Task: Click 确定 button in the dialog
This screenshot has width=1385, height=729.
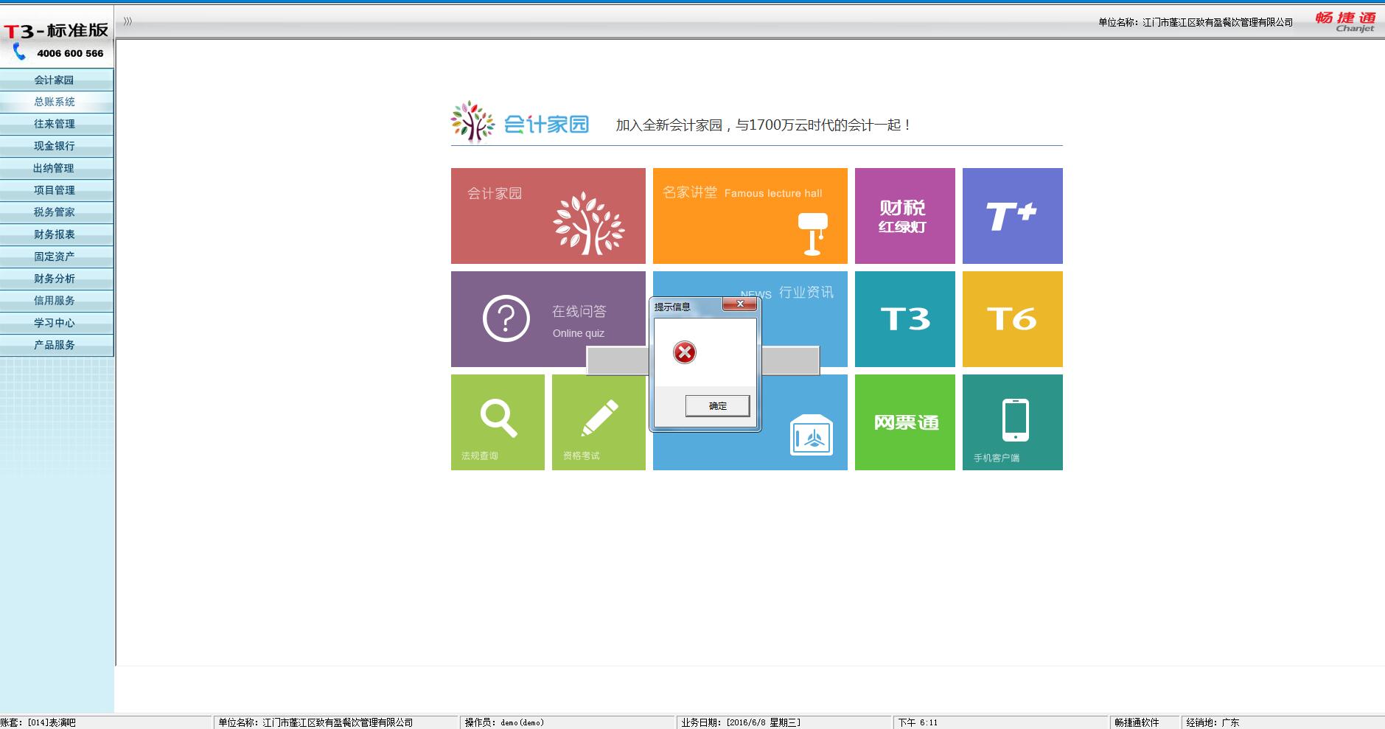Action: point(717,405)
